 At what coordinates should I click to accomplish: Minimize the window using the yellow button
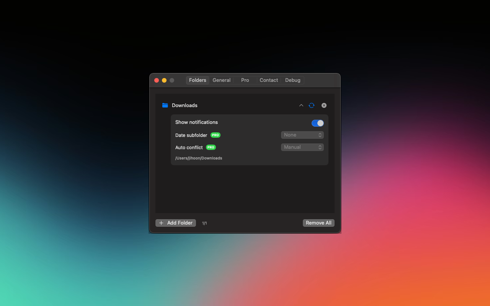pyautogui.click(x=164, y=80)
